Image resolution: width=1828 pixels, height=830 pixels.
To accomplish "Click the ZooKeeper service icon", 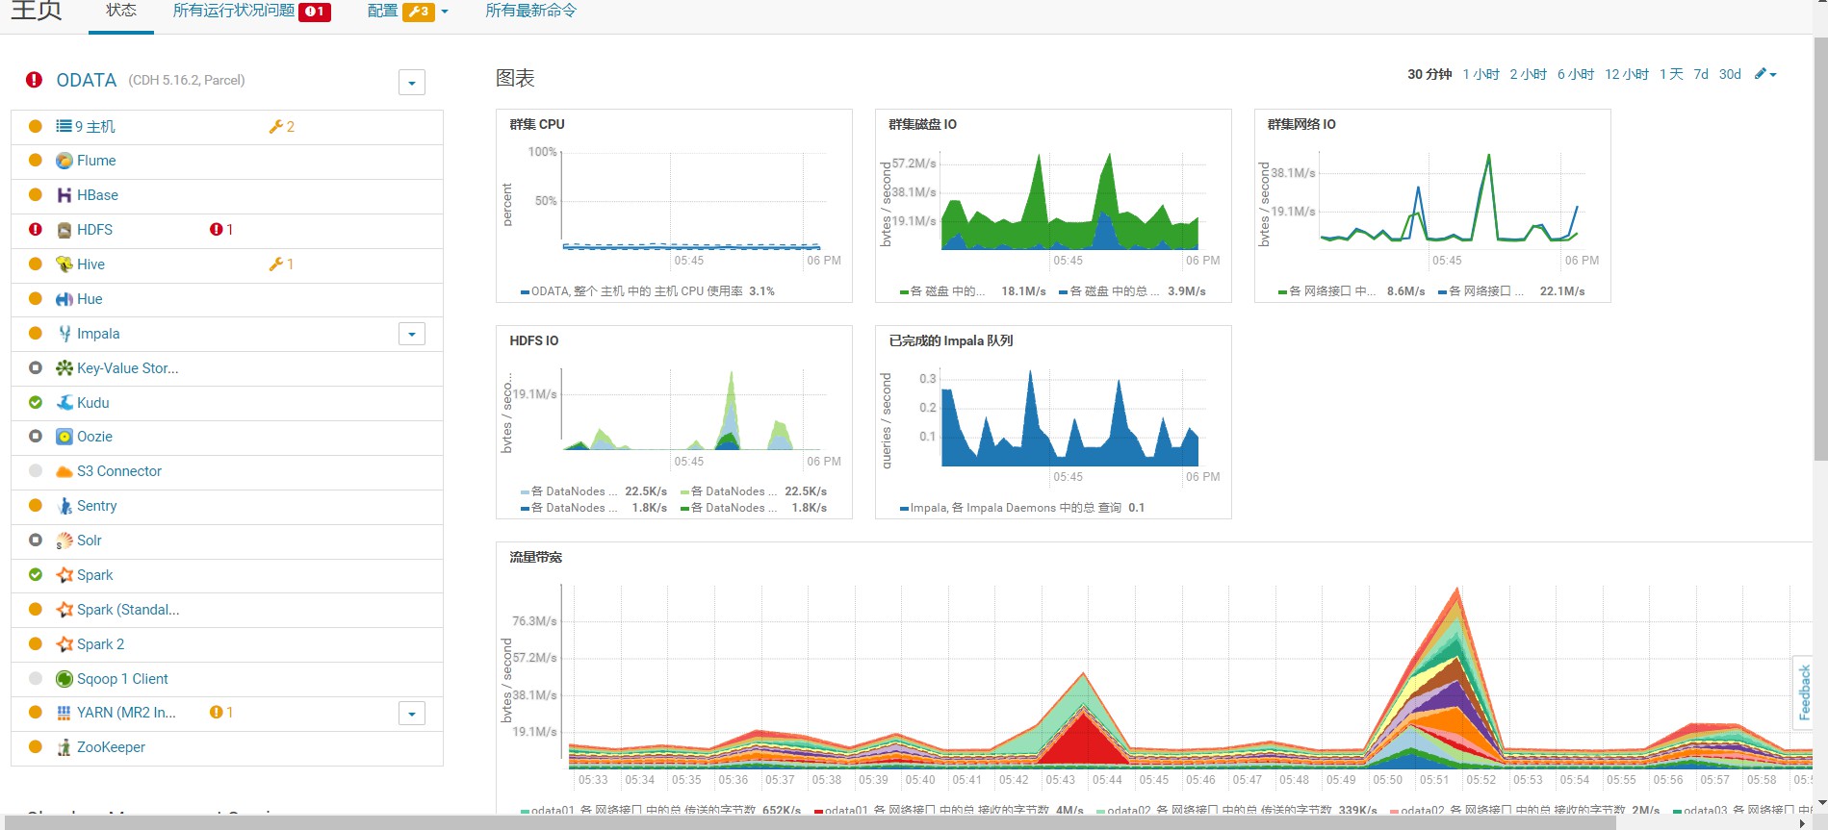I will 64,747.
